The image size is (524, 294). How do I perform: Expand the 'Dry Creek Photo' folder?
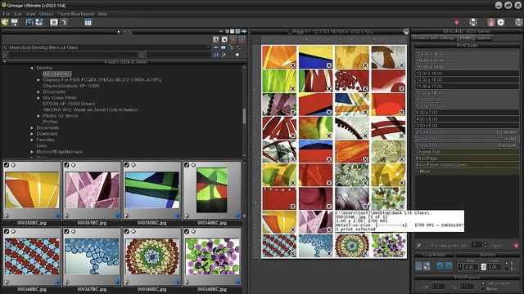click(x=38, y=98)
